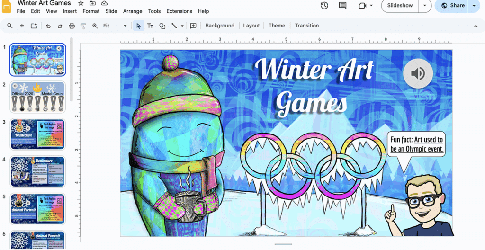485x250 pixels.
Task: Open the Help menu
Action: (203, 11)
